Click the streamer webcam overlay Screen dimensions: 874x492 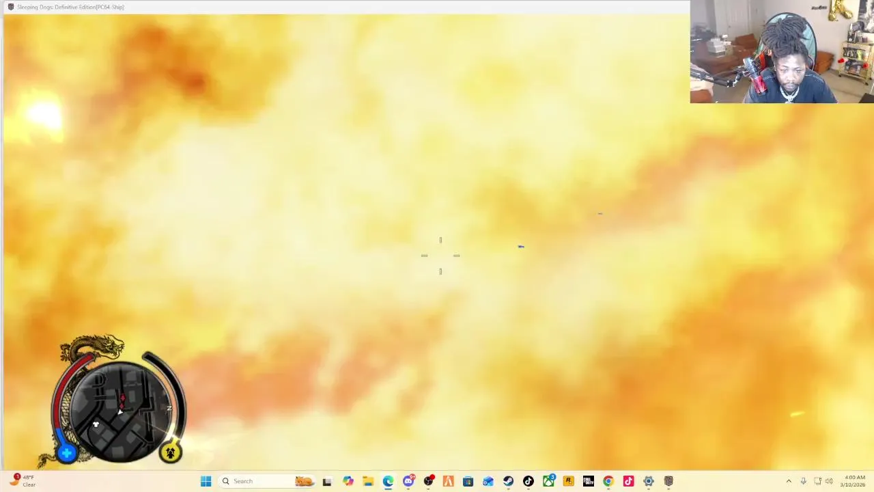pos(782,51)
